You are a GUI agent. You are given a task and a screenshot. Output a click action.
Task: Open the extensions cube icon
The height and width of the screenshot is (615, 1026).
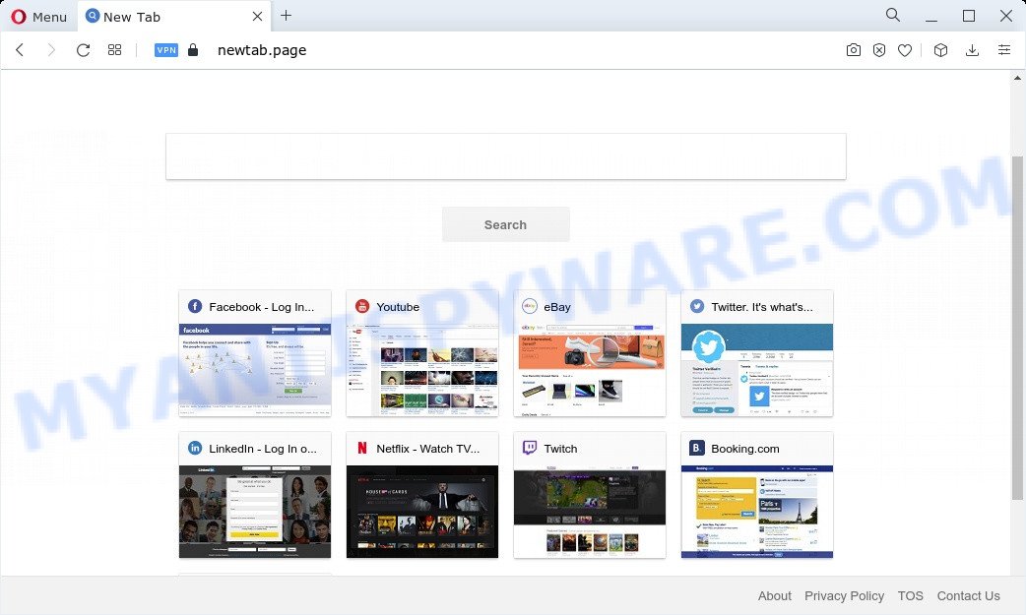pyautogui.click(x=940, y=50)
